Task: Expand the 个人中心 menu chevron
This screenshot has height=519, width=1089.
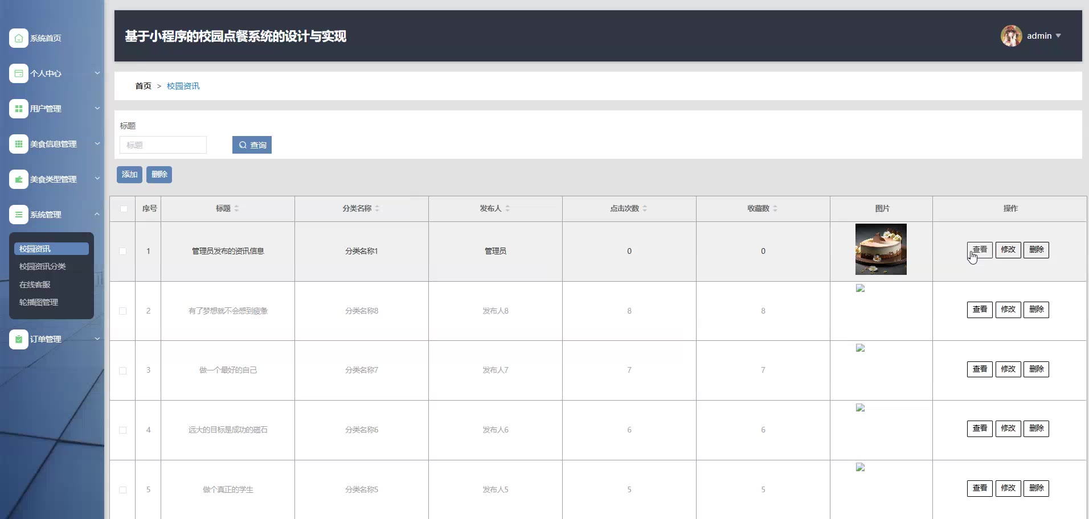Action: (97, 73)
